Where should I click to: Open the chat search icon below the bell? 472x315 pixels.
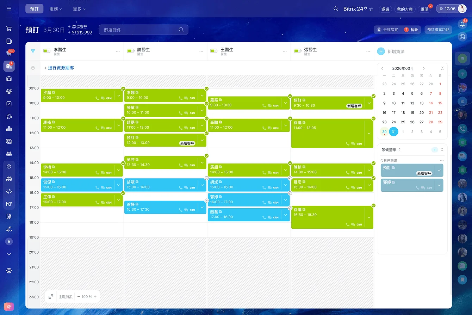[462, 37]
